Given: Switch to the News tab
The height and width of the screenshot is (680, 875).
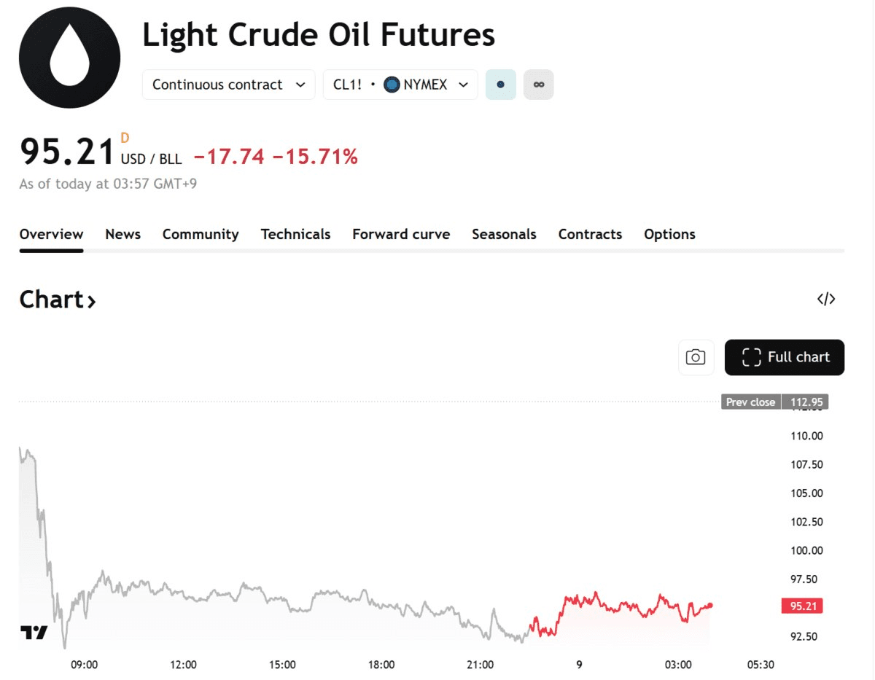Looking at the screenshot, I should (x=122, y=234).
